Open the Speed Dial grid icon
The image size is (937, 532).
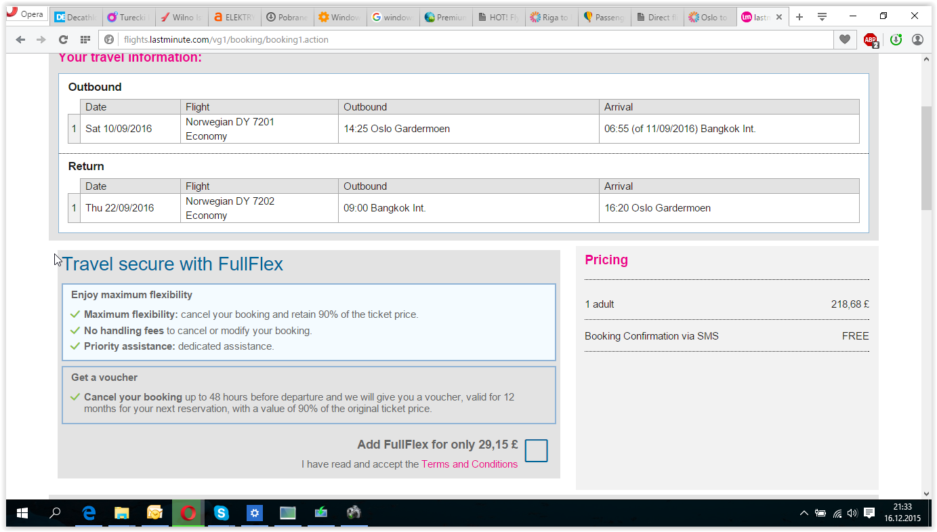tap(85, 40)
